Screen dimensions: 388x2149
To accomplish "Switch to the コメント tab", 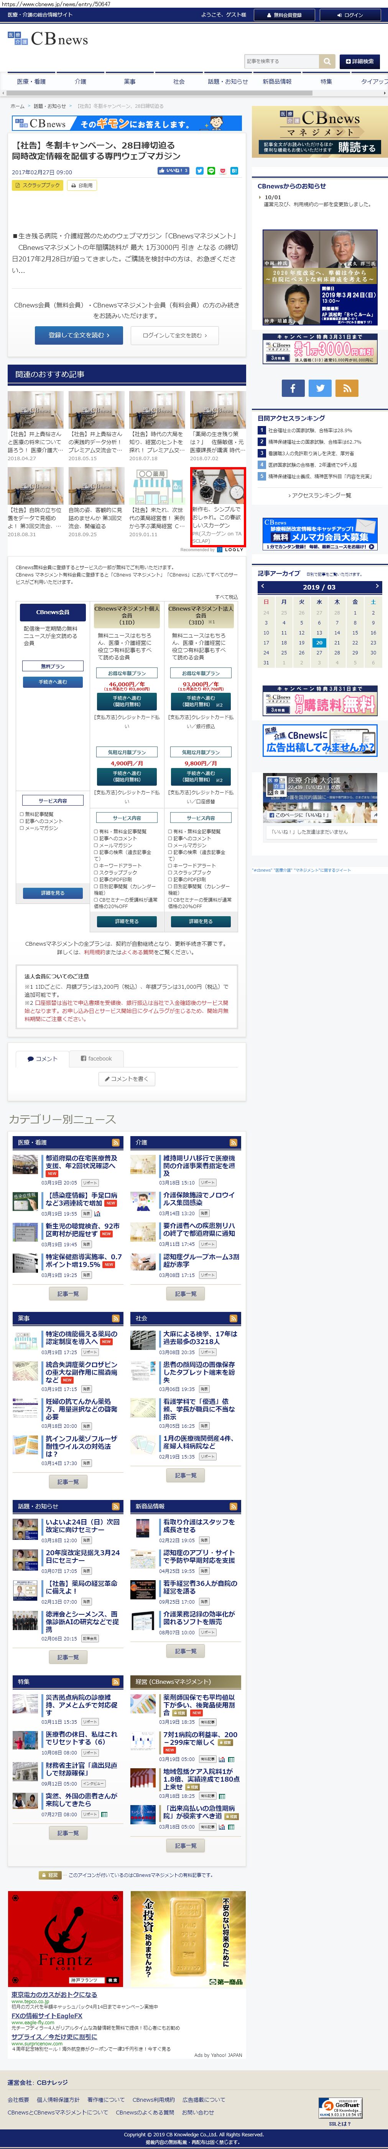I will [x=42, y=1059].
